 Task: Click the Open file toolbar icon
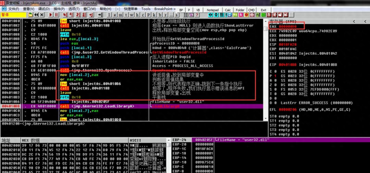pos(31,15)
